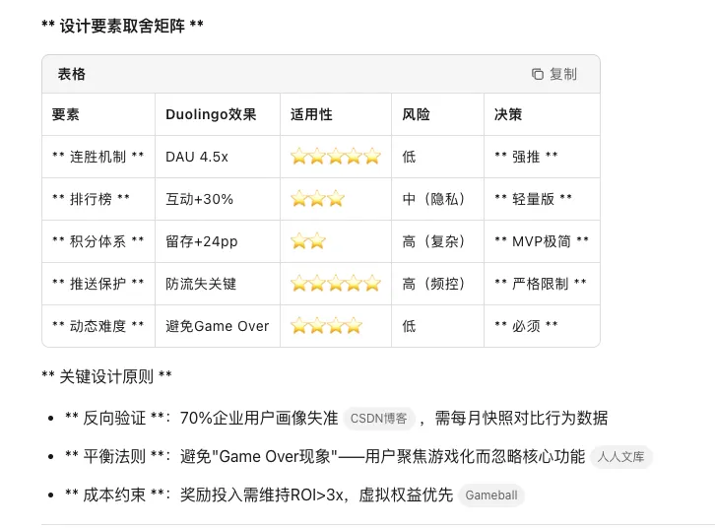The height and width of the screenshot is (528, 715).
Task: Click the 高（复杂）risk cell
Action: pyautogui.click(x=437, y=241)
